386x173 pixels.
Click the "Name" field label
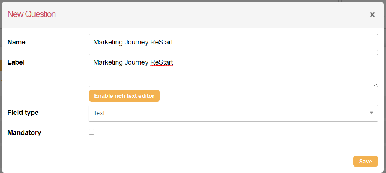point(16,42)
